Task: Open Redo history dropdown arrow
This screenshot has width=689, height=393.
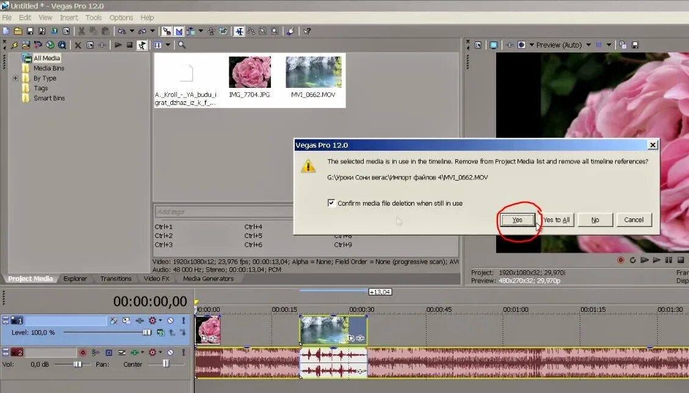Action: click(x=152, y=31)
